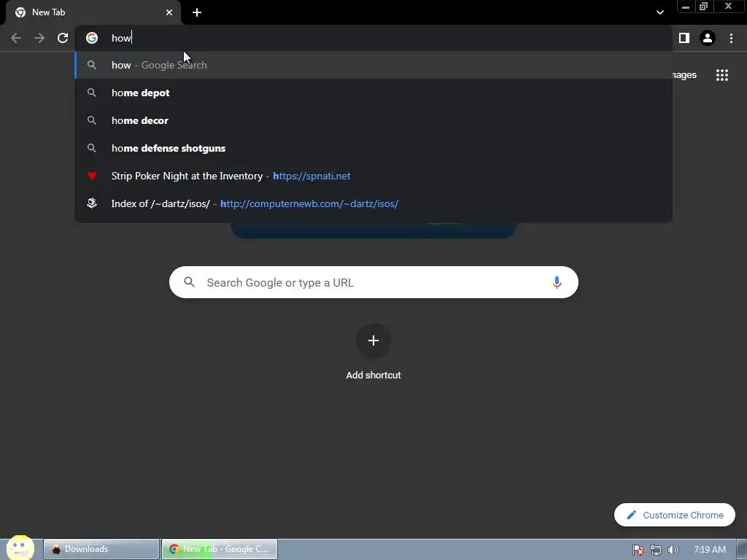Image resolution: width=747 pixels, height=560 pixels.
Task: Go back with the browser back arrow
Action: [16, 38]
